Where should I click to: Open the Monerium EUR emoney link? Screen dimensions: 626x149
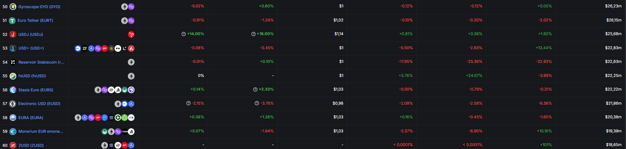coord(41,132)
